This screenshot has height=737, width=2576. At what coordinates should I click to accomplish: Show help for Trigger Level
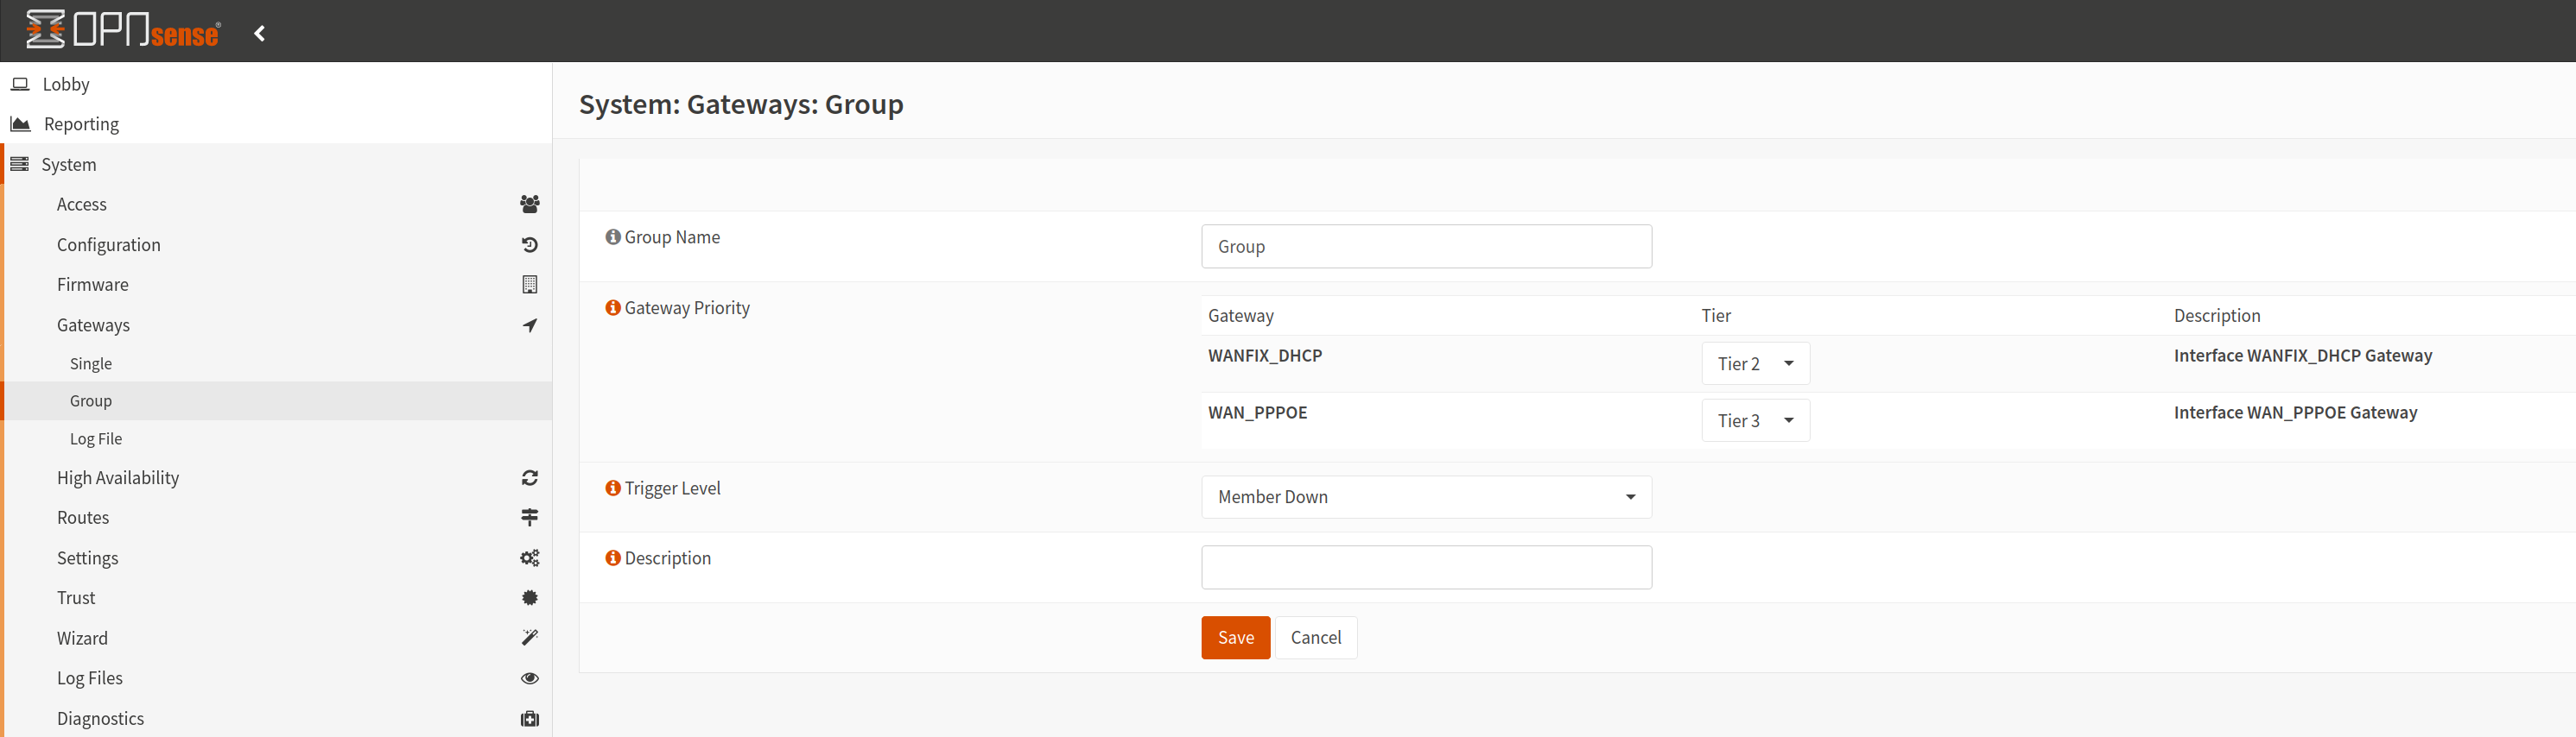point(612,488)
